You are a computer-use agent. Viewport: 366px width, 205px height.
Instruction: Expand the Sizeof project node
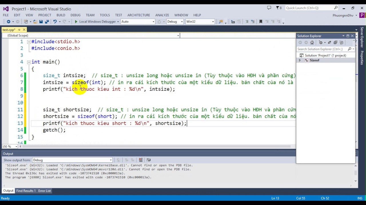[300, 60]
